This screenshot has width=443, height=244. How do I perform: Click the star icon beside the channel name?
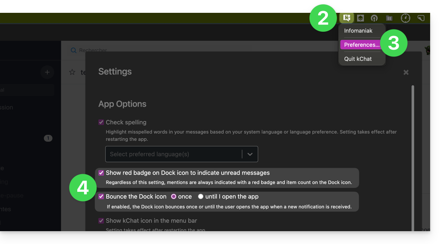point(72,72)
